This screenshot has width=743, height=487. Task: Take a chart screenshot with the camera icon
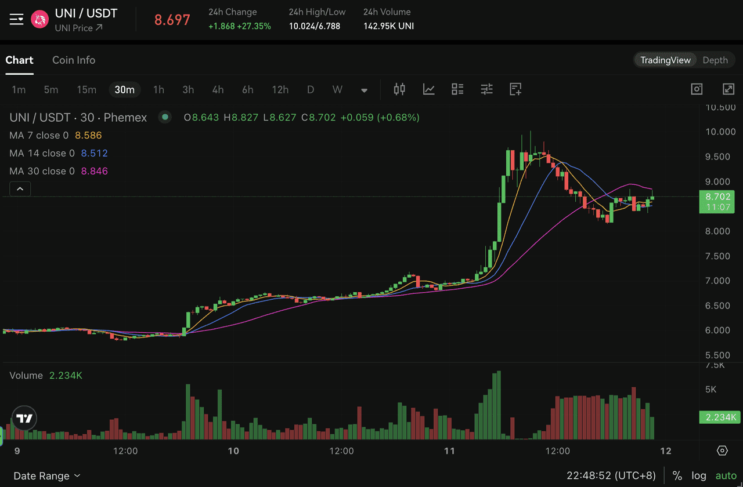(697, 89)
